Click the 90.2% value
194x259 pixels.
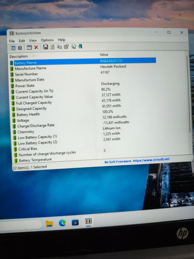pyautogui.click(x=106, y=89)
